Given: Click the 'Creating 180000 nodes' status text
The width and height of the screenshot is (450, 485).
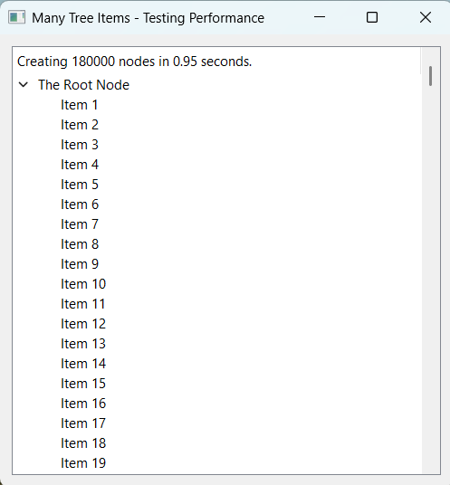Looking at the screenshot, I should tap(134, 62).
